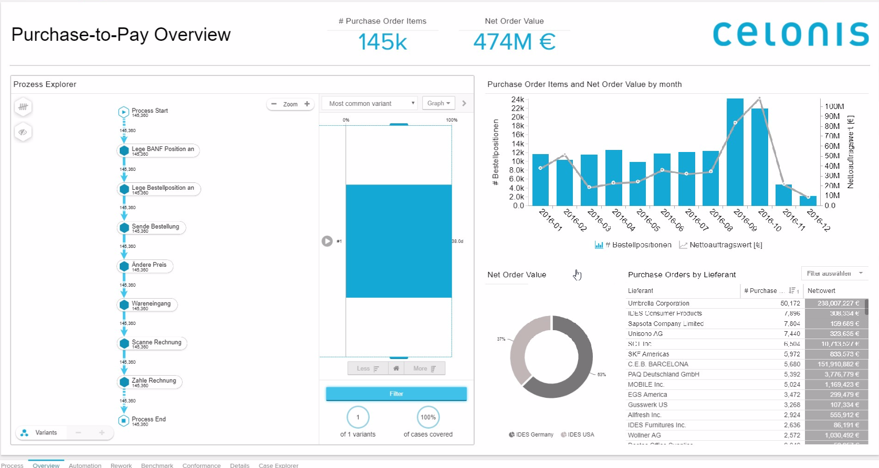Viewport: 879px width, 468px height.
Task: Click the sort icon in # Purchase column
Action: coord(793,291)
